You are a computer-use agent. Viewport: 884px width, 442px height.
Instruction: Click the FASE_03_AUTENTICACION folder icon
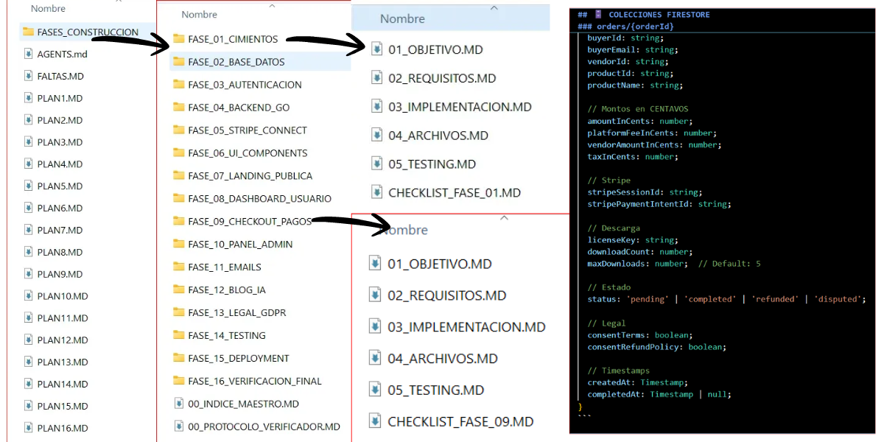[178, 84]
